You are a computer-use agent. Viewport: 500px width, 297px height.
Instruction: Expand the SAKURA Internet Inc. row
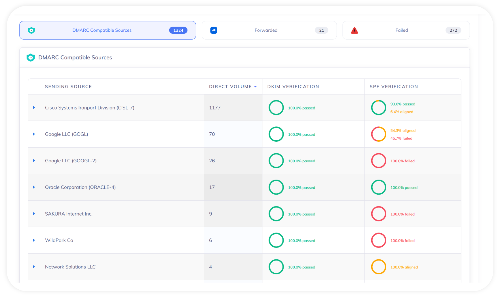click(x=34, y=214)
